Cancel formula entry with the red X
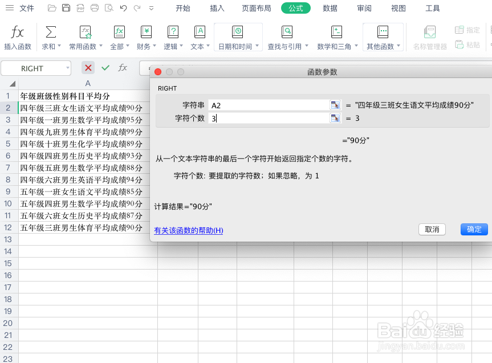Viewport: 492px width, 363px height. pyautogui.click(x=87, y=67)
